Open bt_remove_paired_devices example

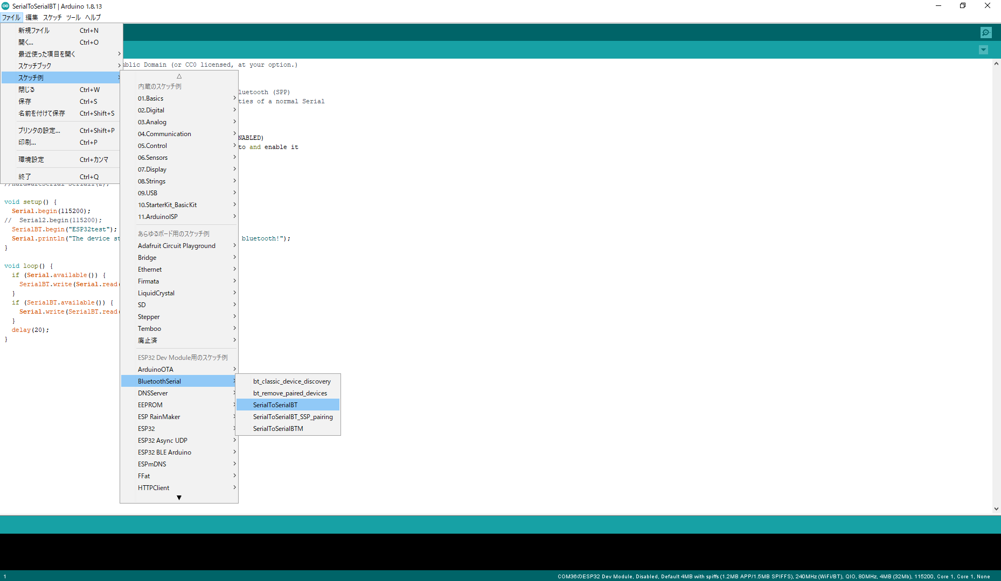click(288, 393)
